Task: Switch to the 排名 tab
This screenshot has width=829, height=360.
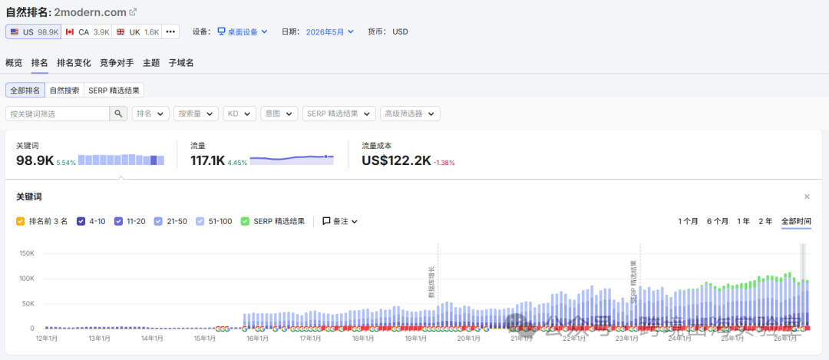Action: point(40,63)
